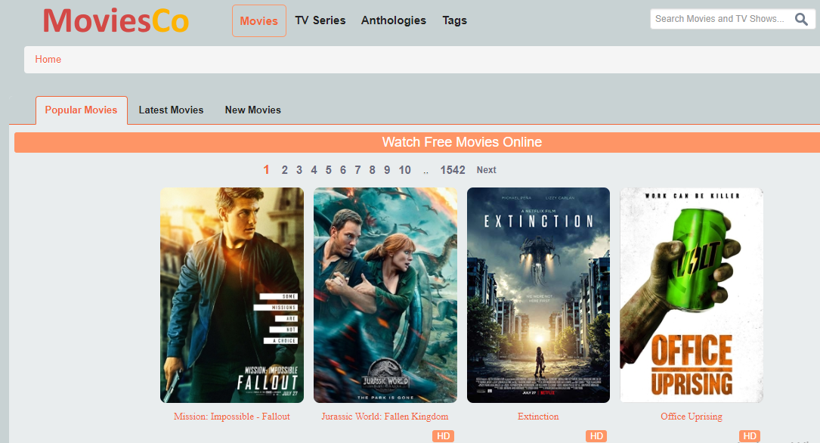Image resolution: width=820 pixels, height=443 pixels.
Task: Click the Office Uprising title link
Action: pyautogui.click(x=691, y=417)
